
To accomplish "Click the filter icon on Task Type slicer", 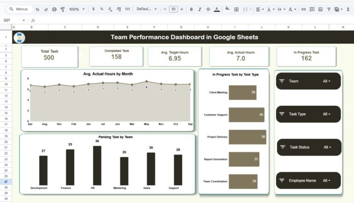I will pyautogui.click(x=282, y=114).
